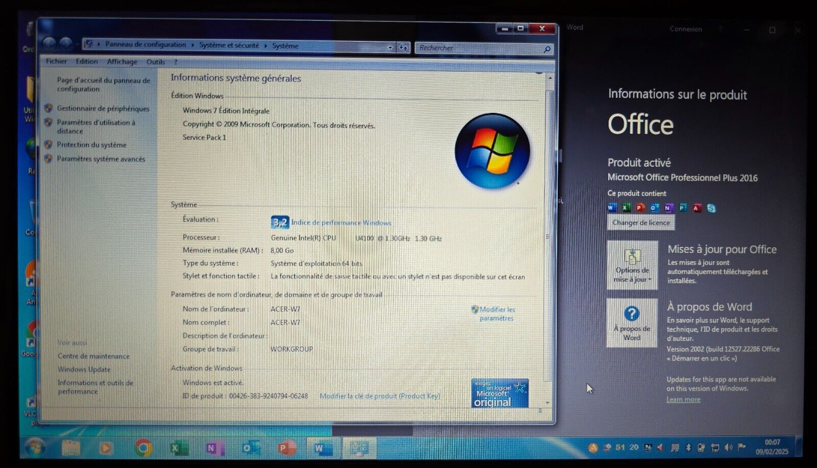Open Page d'accueil du panneau de configuration

104,84
